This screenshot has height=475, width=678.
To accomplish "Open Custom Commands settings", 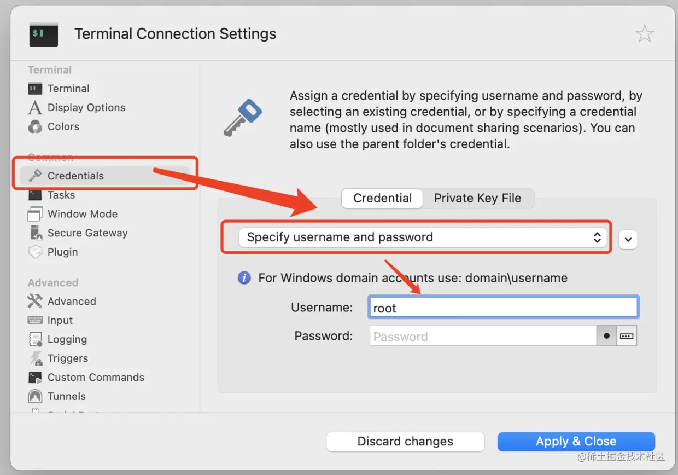I will pyautogui.click(x=96, y=377).
